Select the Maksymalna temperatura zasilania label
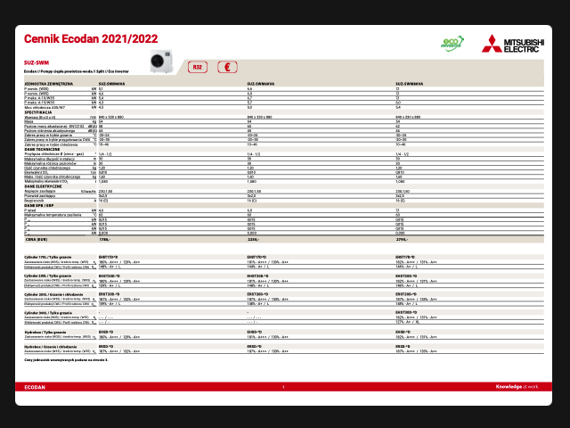The image size is (570, 428). pos(53,215)
